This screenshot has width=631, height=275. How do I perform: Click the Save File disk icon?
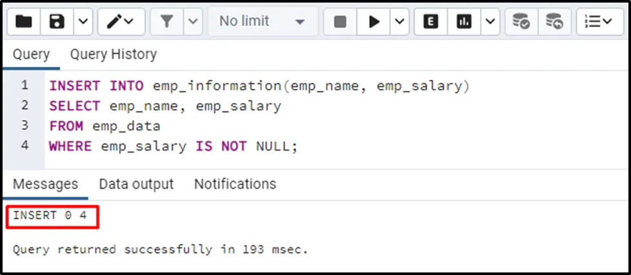[x=57, y=22]
